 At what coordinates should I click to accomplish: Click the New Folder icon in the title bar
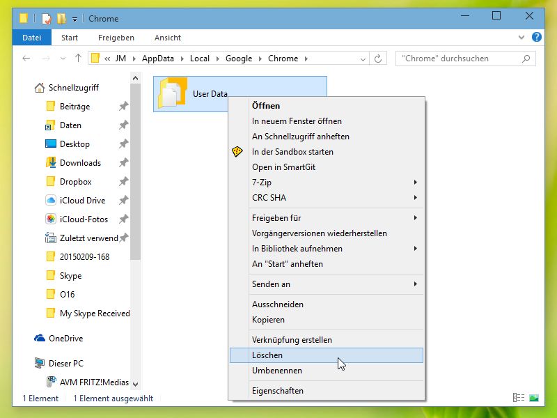[x=61, y=19]
